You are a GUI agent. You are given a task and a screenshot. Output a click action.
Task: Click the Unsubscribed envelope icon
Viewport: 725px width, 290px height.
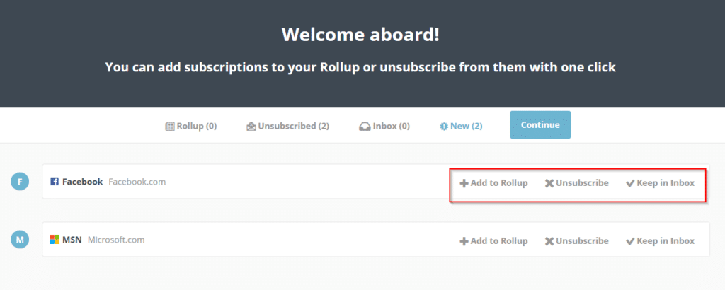tap(251, 127)
